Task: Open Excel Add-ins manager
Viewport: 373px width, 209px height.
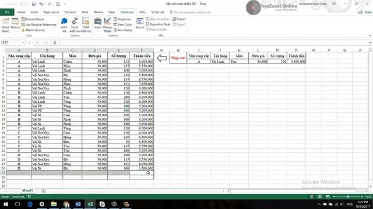Action: 75,25
